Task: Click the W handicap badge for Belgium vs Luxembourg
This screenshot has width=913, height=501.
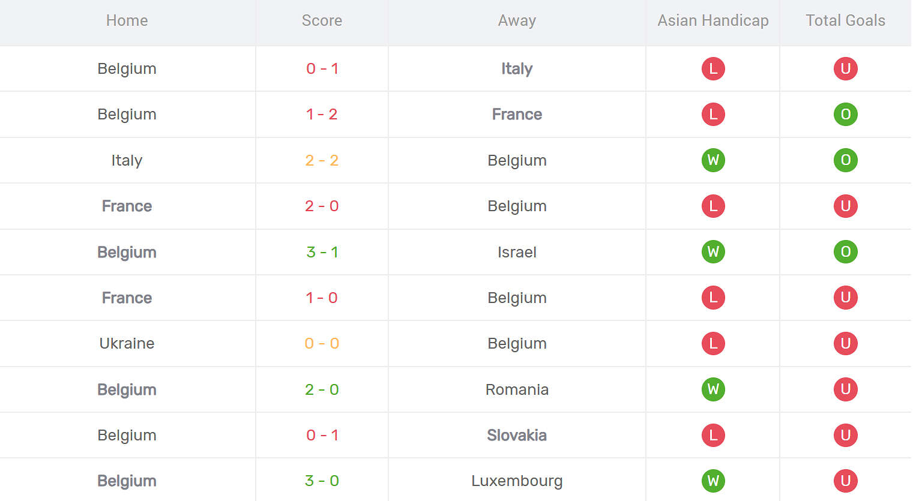Action: pyautogui.click(x=713, y=481)
